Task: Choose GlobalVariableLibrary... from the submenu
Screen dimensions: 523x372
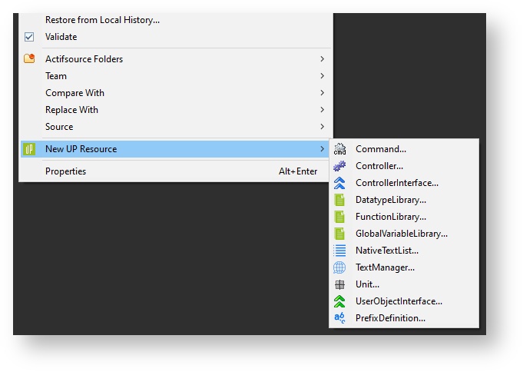Action: pos(401,234)
